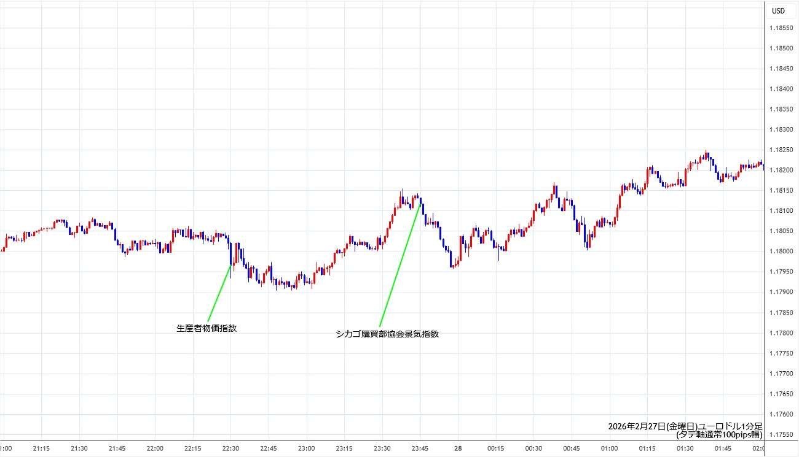Click the green line above シカゴ購買部協会景気指数
The width and height of the screenshot is (799, 457).
pos(400,264)
